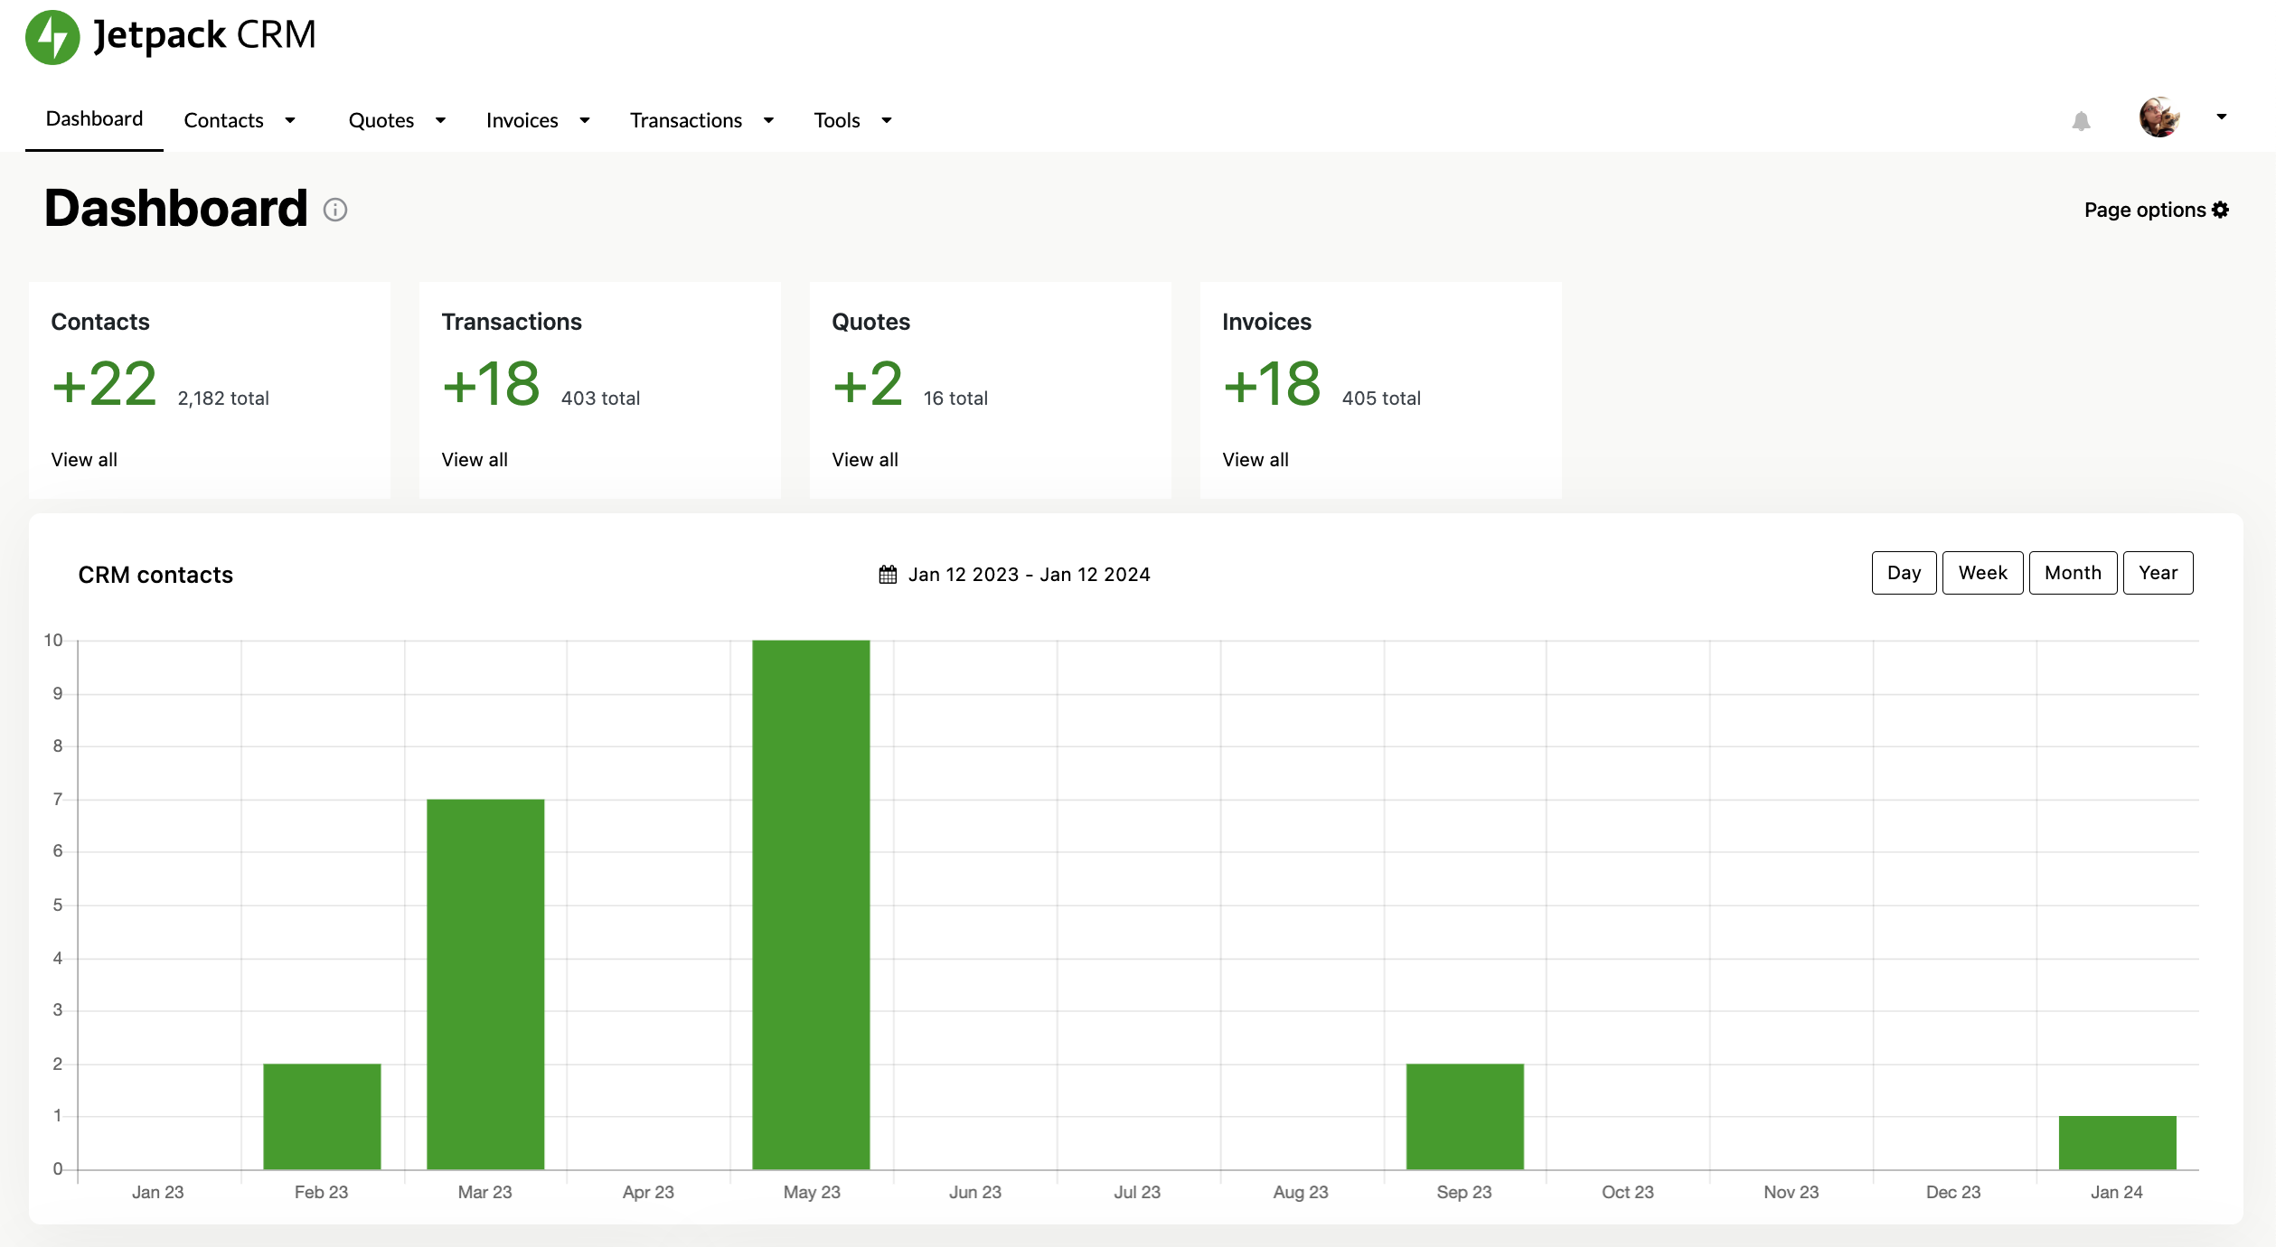Open notifications via the bell icon

pyautogui.click(x=2080, y=120)
